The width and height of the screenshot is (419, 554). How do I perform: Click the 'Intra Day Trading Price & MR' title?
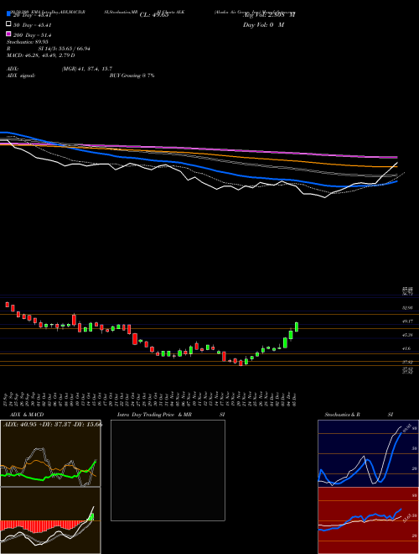[x=154, y=415]
